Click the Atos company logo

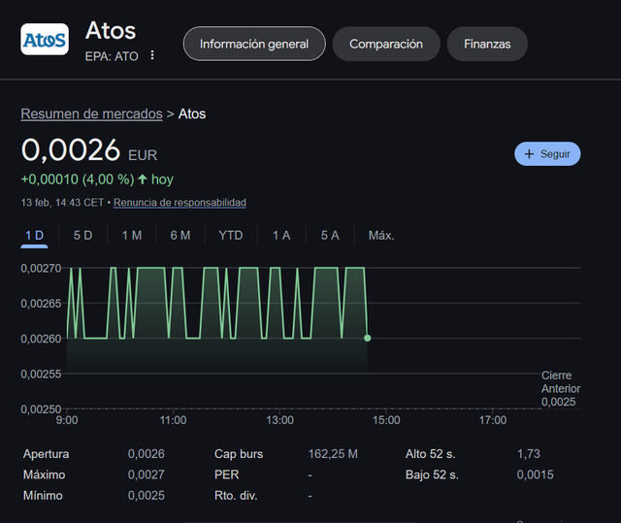coord(45,40)
